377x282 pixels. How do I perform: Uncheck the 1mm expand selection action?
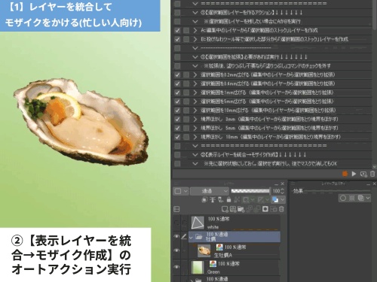pyautogui.click(x=177, y=92)
